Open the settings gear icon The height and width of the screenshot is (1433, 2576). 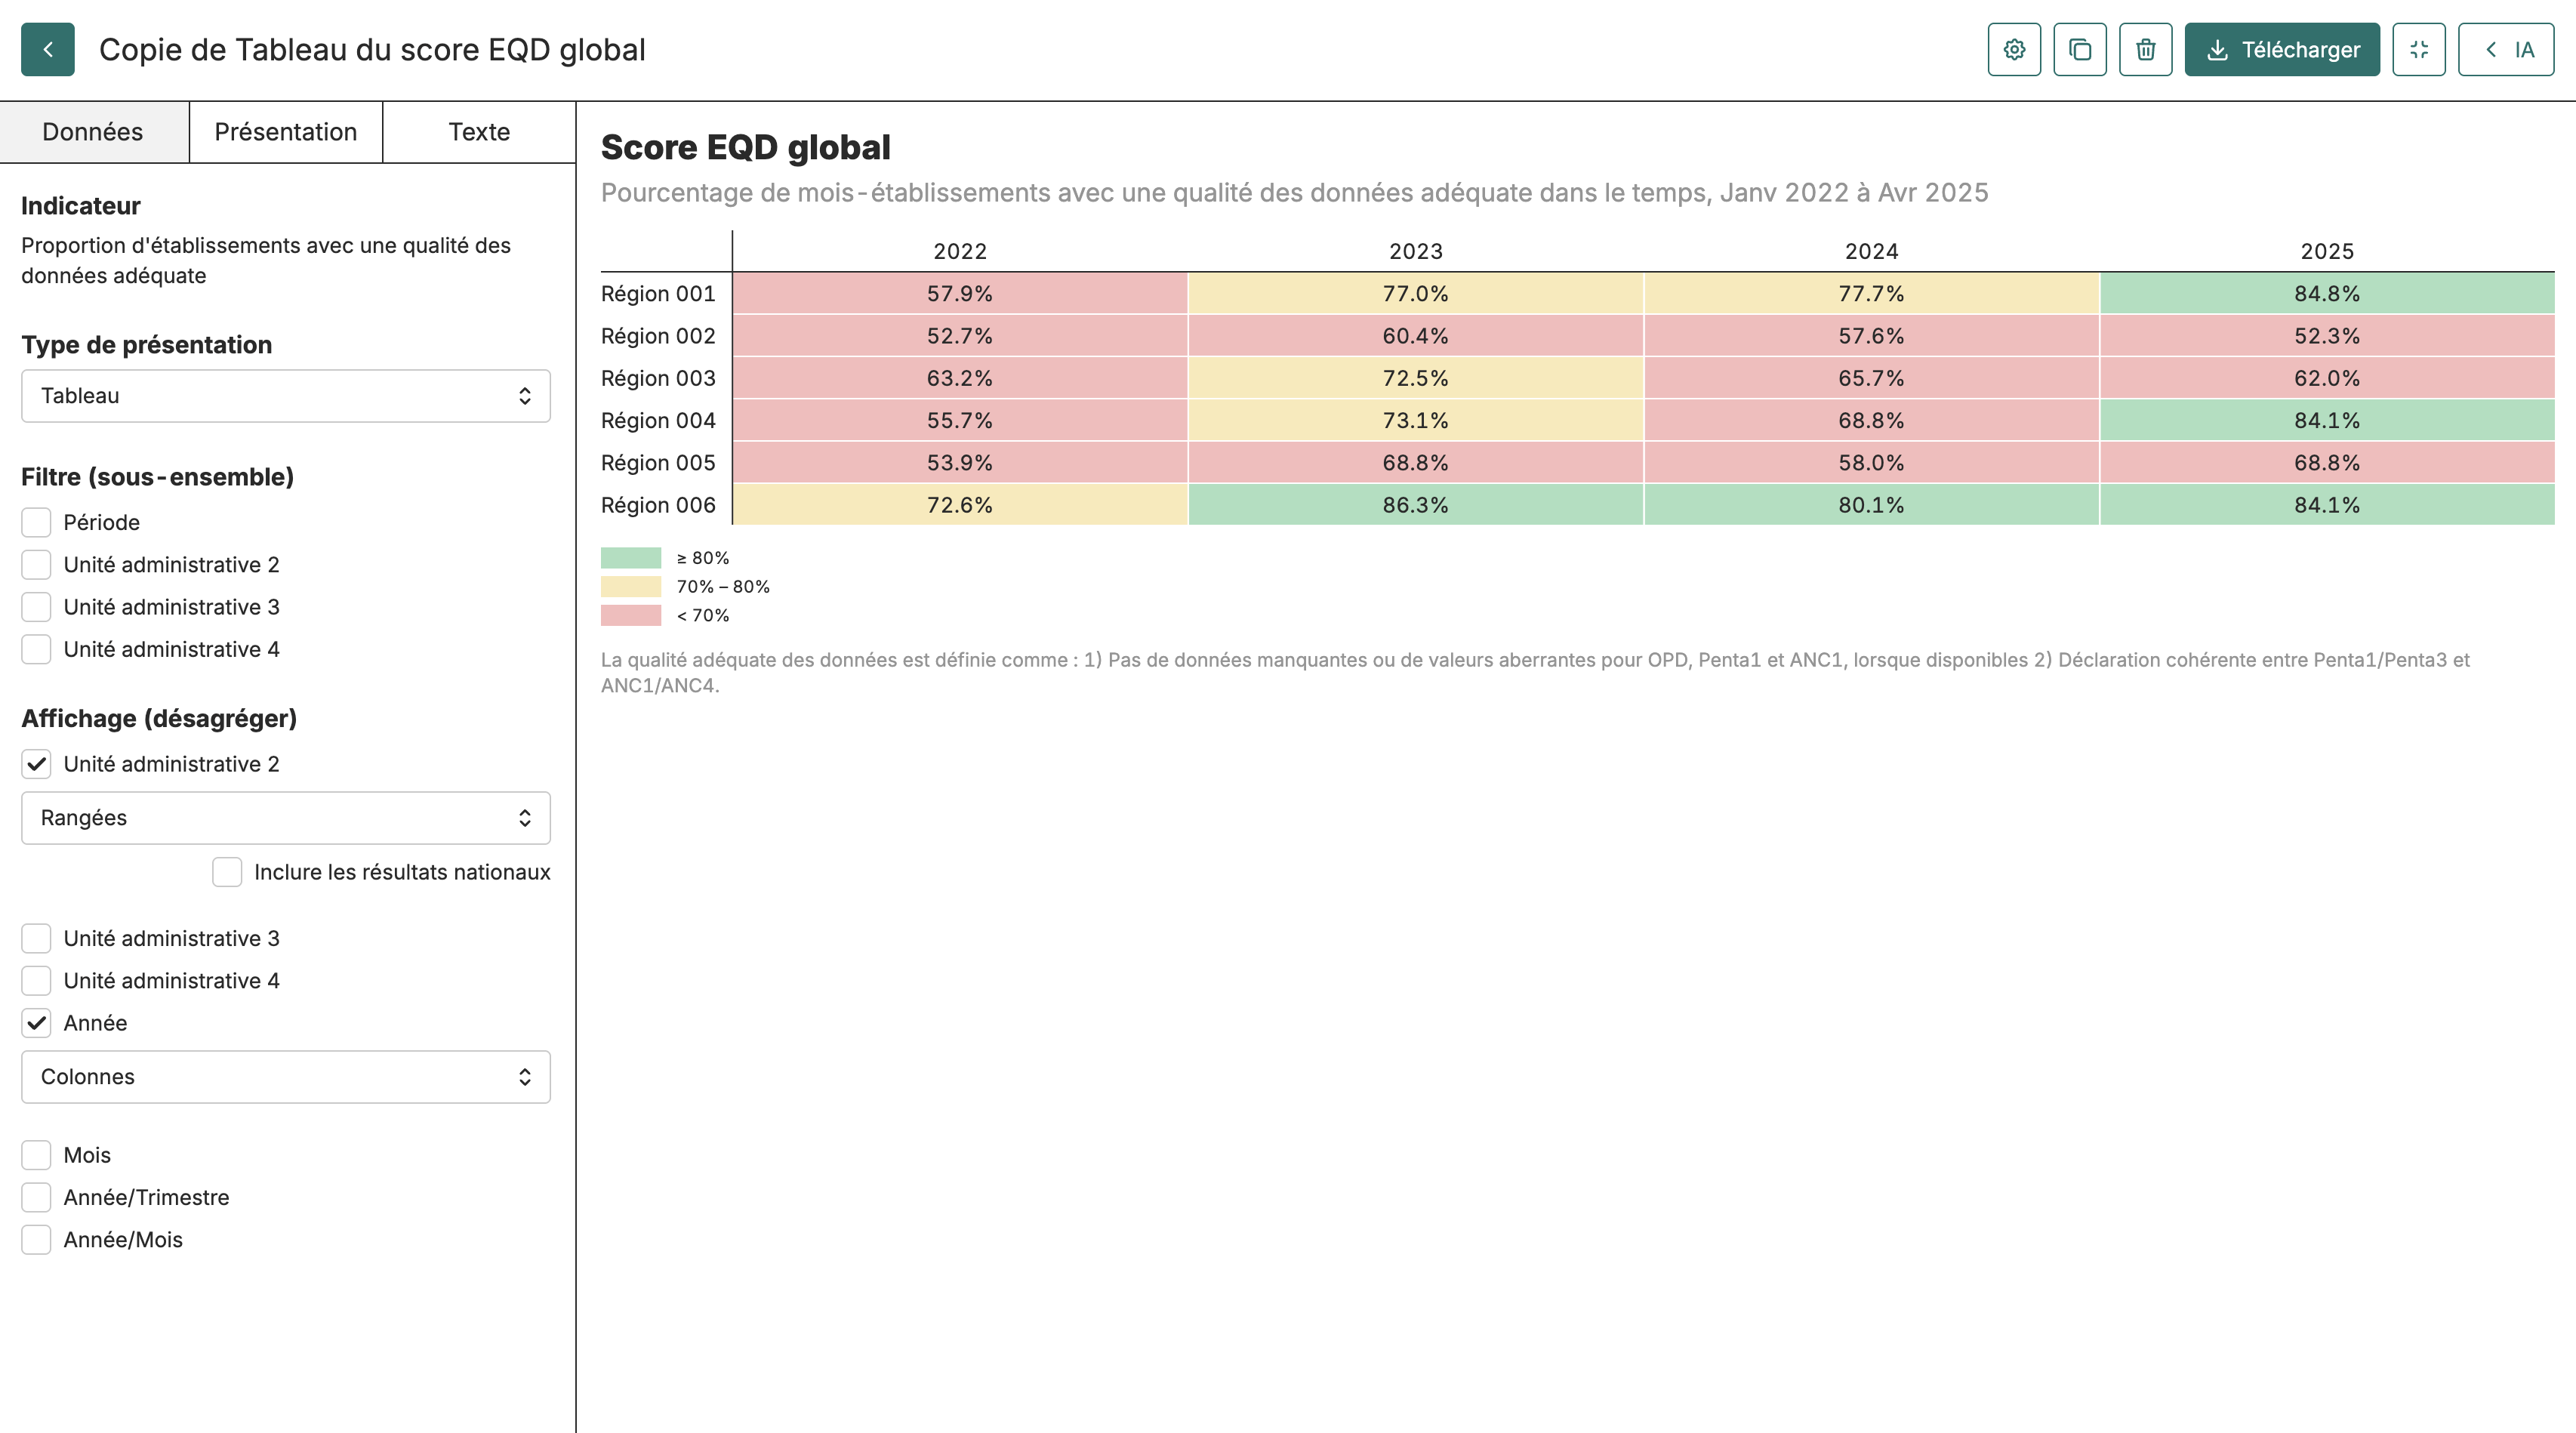[2014, 49]
